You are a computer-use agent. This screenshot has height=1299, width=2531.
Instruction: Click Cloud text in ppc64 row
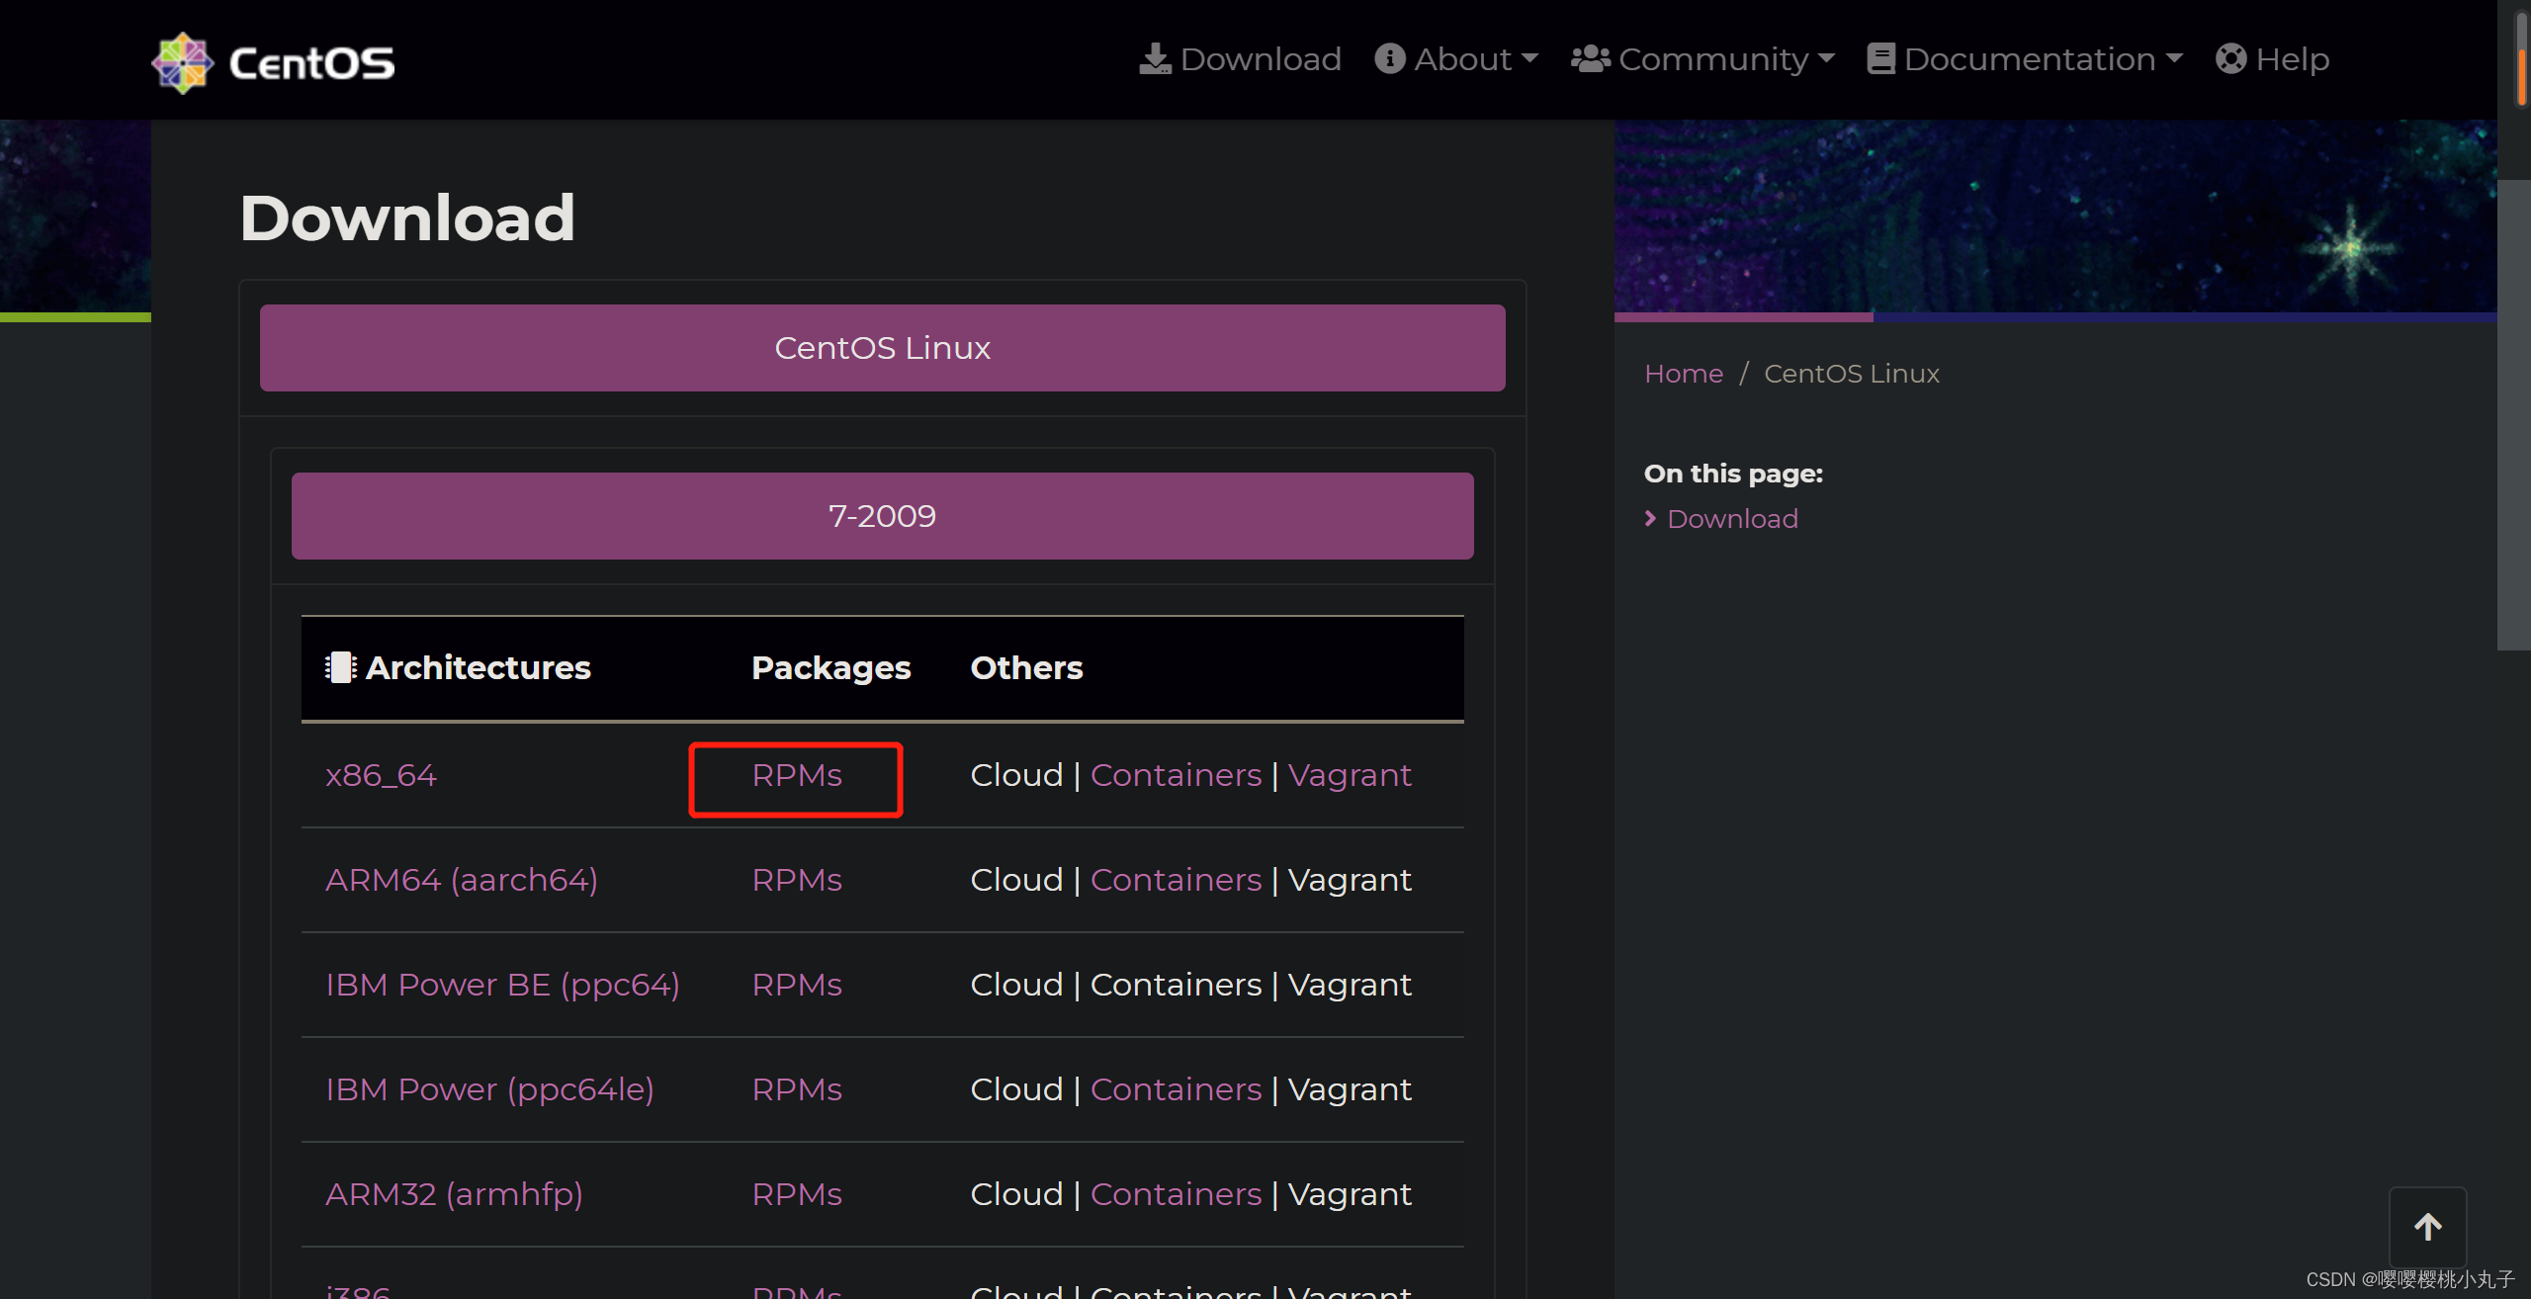pyautogui.click(x=1016, y=985)
